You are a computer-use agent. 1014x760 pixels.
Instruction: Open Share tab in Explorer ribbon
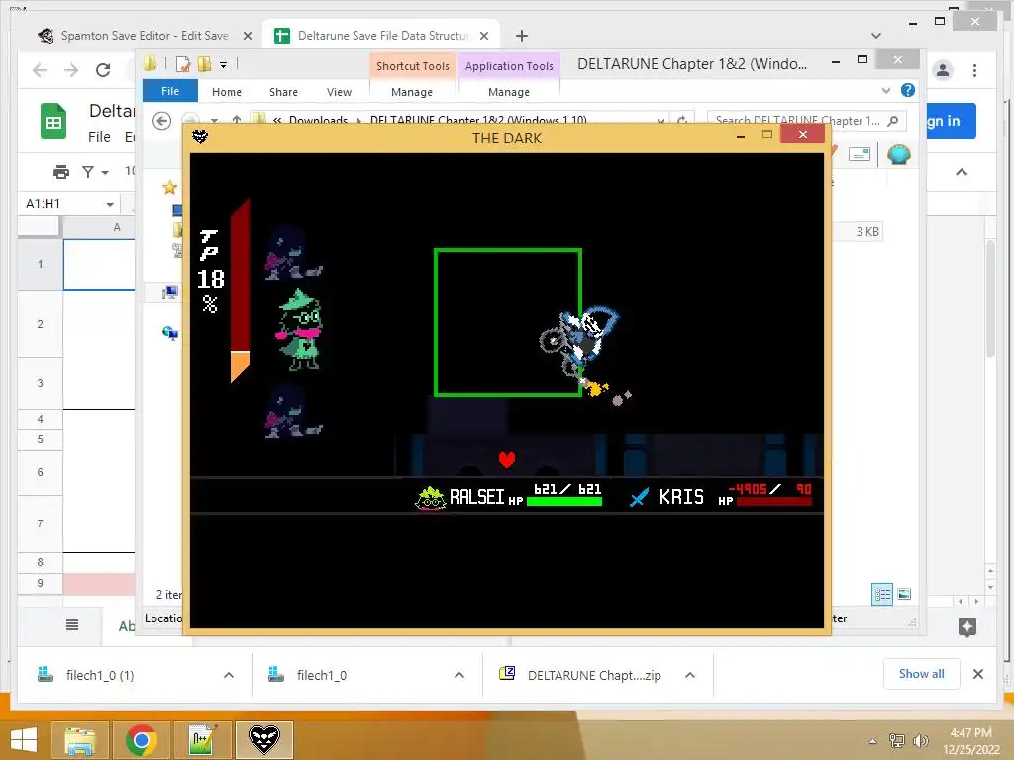283,92
